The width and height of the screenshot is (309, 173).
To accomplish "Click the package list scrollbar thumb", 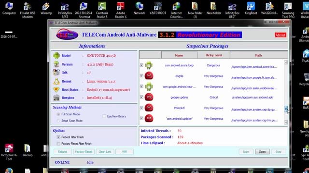I will pos(286,109).
